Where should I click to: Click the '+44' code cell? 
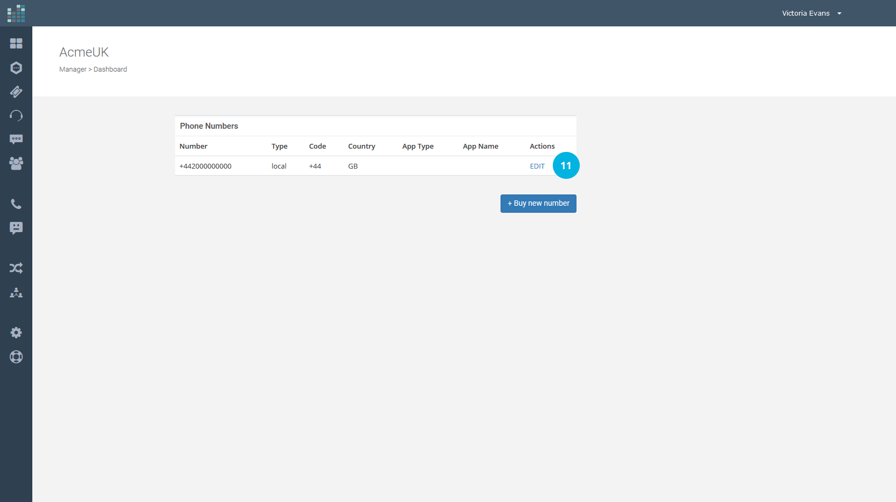(315, 166)
